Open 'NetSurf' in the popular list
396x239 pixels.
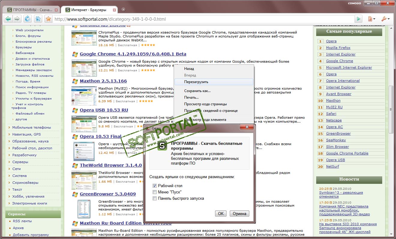pos(332,166)
